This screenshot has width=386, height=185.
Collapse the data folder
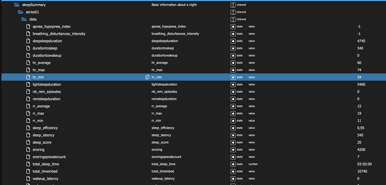(24, 19)
